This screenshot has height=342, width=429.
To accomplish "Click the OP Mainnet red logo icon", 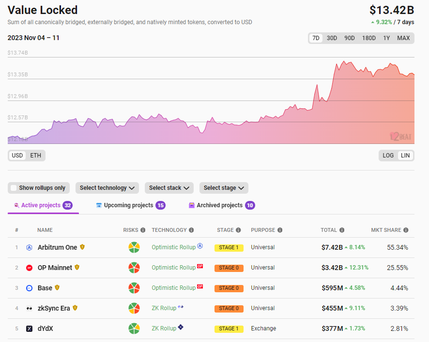I will (29, 268).
